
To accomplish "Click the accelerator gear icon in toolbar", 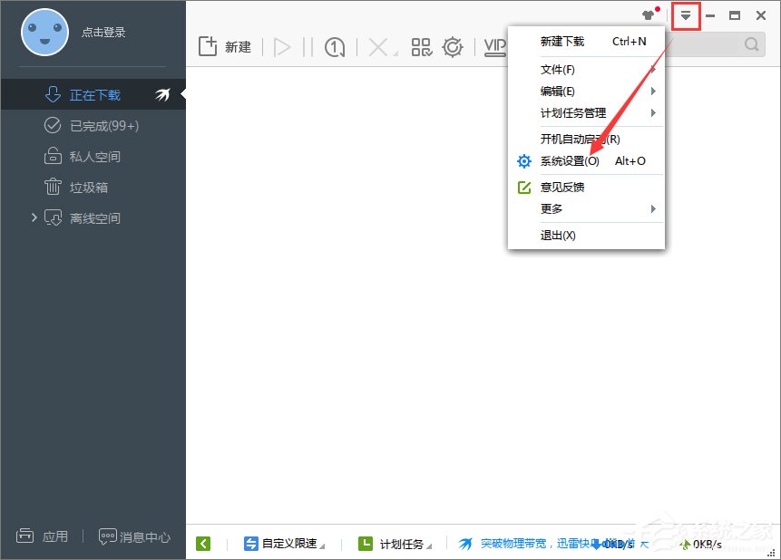I will [453, 46].
